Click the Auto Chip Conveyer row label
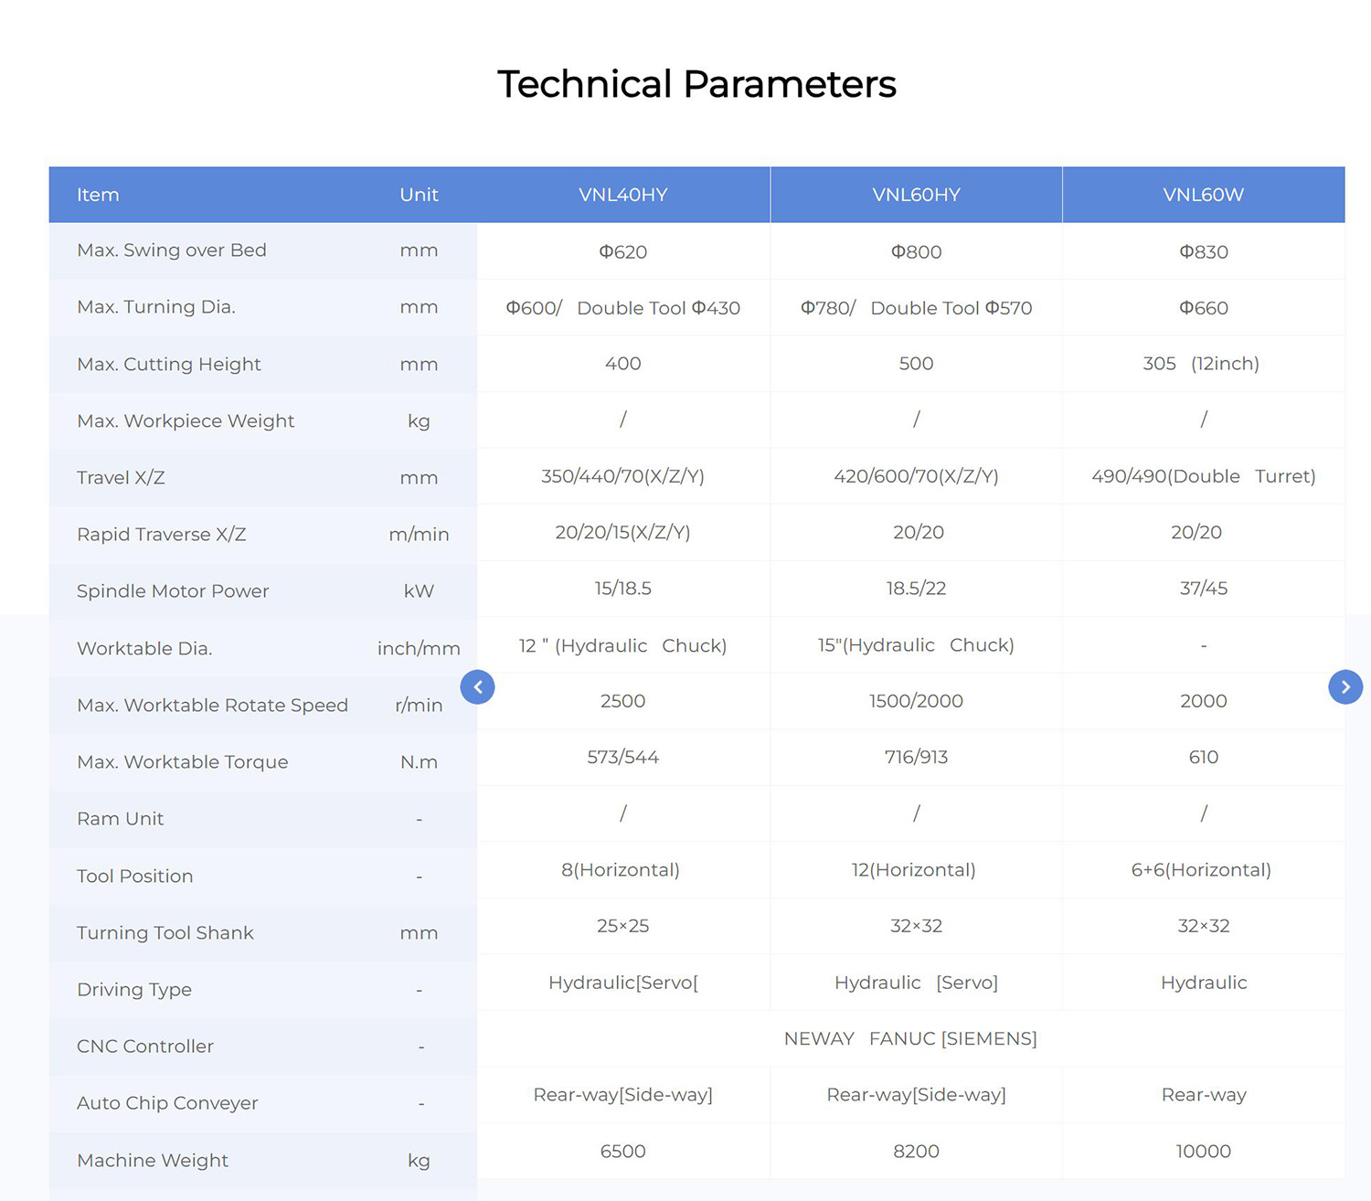The image size is (1371, 1201). coord(167,1103)
